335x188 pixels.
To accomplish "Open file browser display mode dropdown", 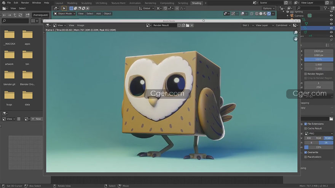I will click(x=35, y=21).
